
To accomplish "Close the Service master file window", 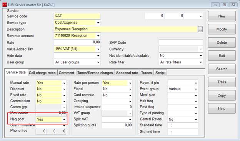I will tap(233, 5).
